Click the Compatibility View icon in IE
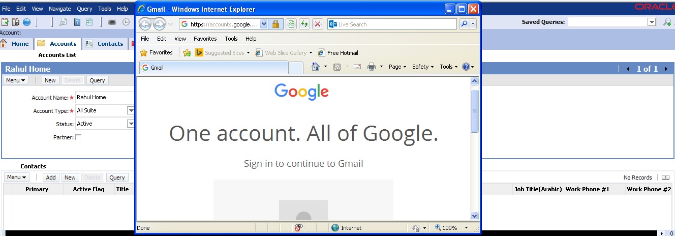Image resolution: width=675 pixels, height=236 pixels. pyautogui.click(x=291, y=24)
